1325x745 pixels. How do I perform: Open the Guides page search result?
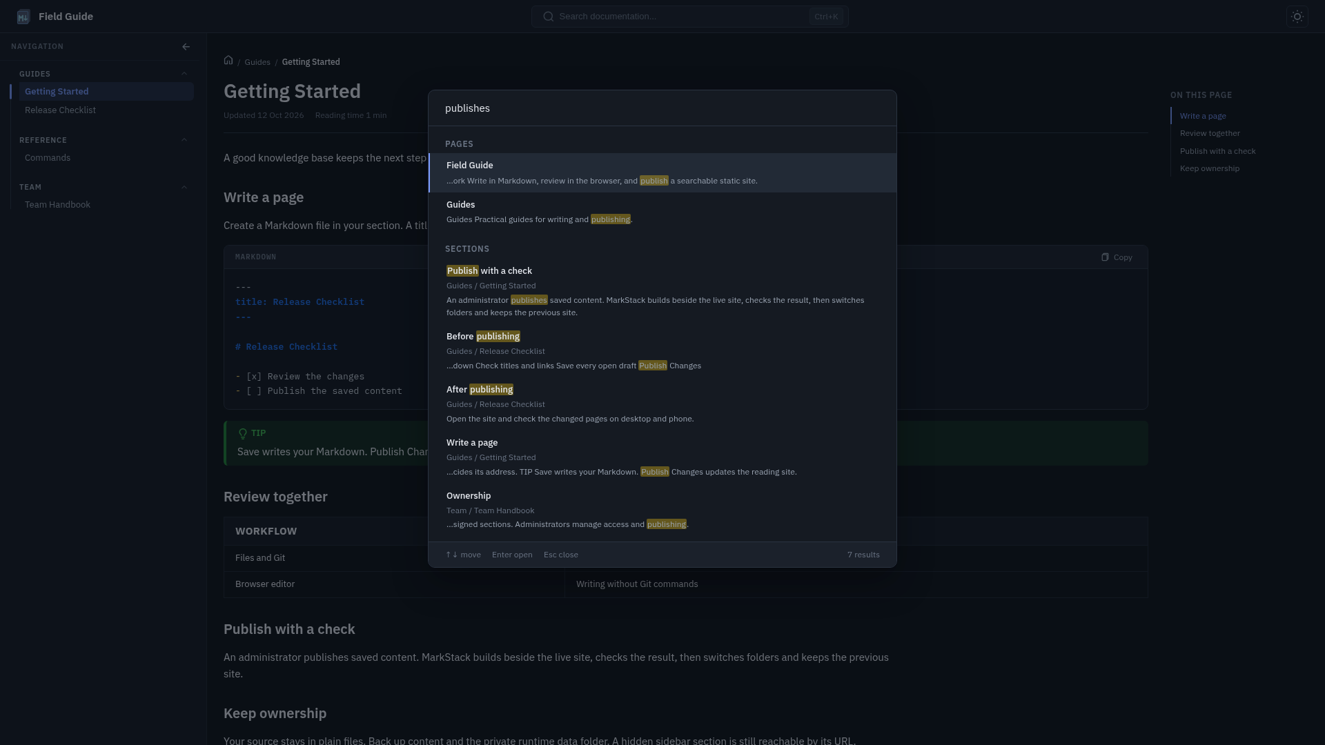coord(662,212)
